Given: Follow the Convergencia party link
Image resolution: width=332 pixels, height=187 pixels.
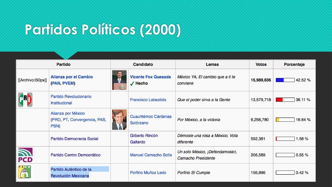Looking at the screenshot, I should tap(83, 119).
